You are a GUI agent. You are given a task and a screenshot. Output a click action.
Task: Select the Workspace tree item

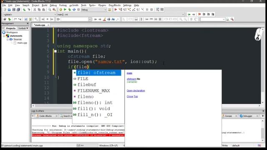pyautogui.click(x=12, y=32)
